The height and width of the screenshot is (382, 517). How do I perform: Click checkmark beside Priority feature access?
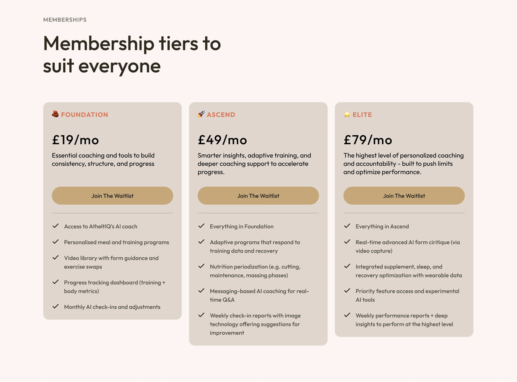tap(347, 291)
